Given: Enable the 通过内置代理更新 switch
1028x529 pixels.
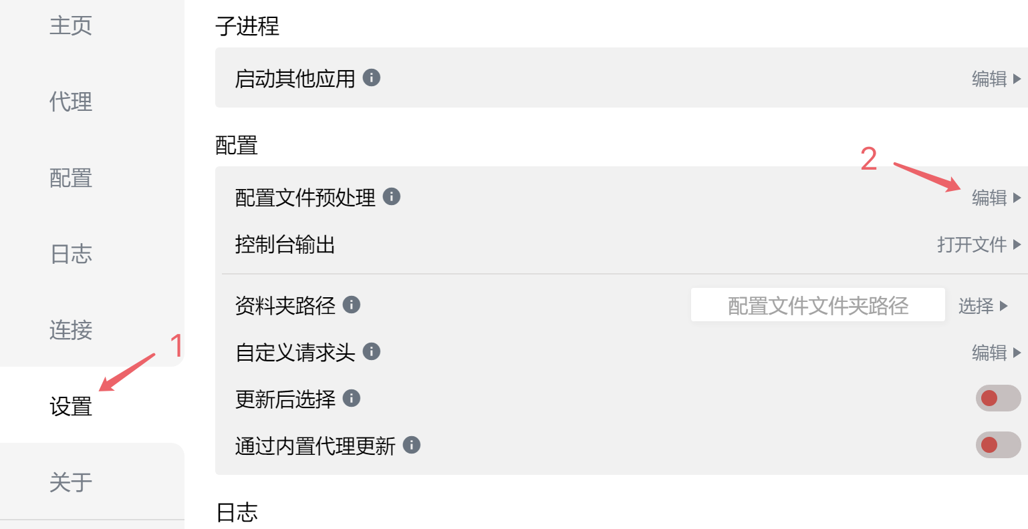Looking at the screenshot, I should point(998,445).
